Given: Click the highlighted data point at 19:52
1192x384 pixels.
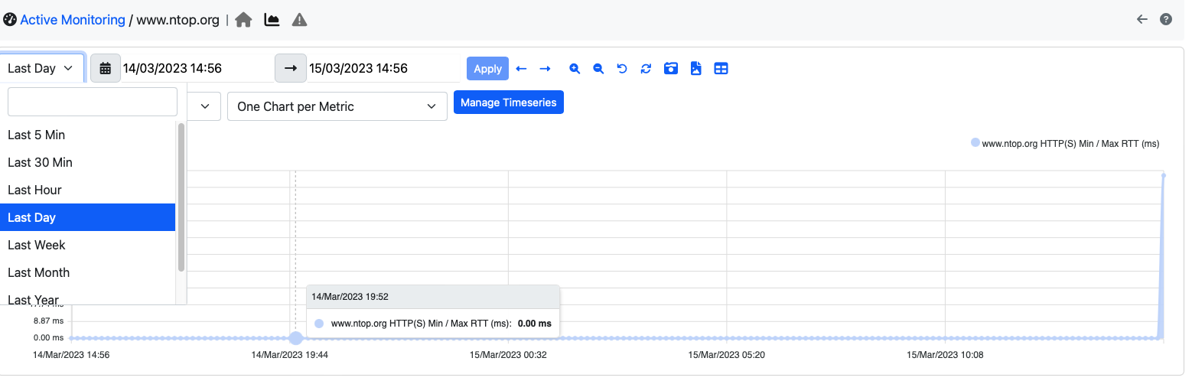Looking at the screenshot, I should point(295,338).
